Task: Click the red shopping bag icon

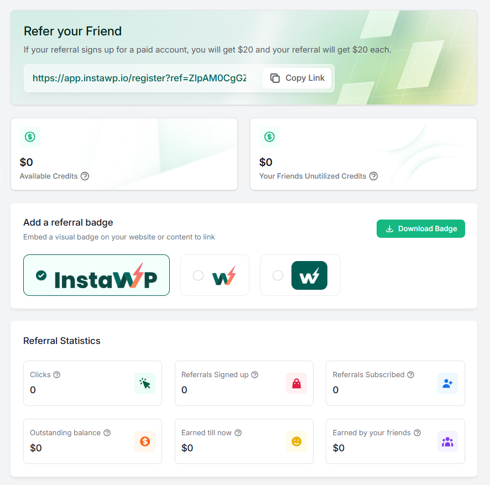Action: coord(296,383)
